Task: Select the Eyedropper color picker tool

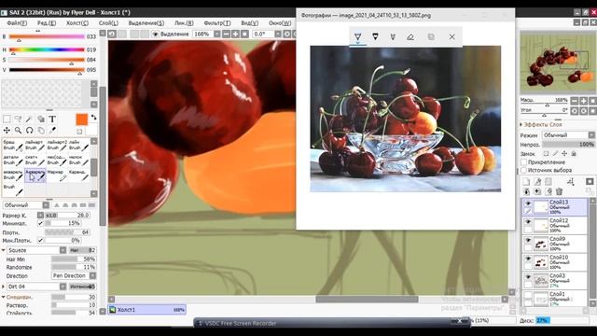Action: coord(52,131)
